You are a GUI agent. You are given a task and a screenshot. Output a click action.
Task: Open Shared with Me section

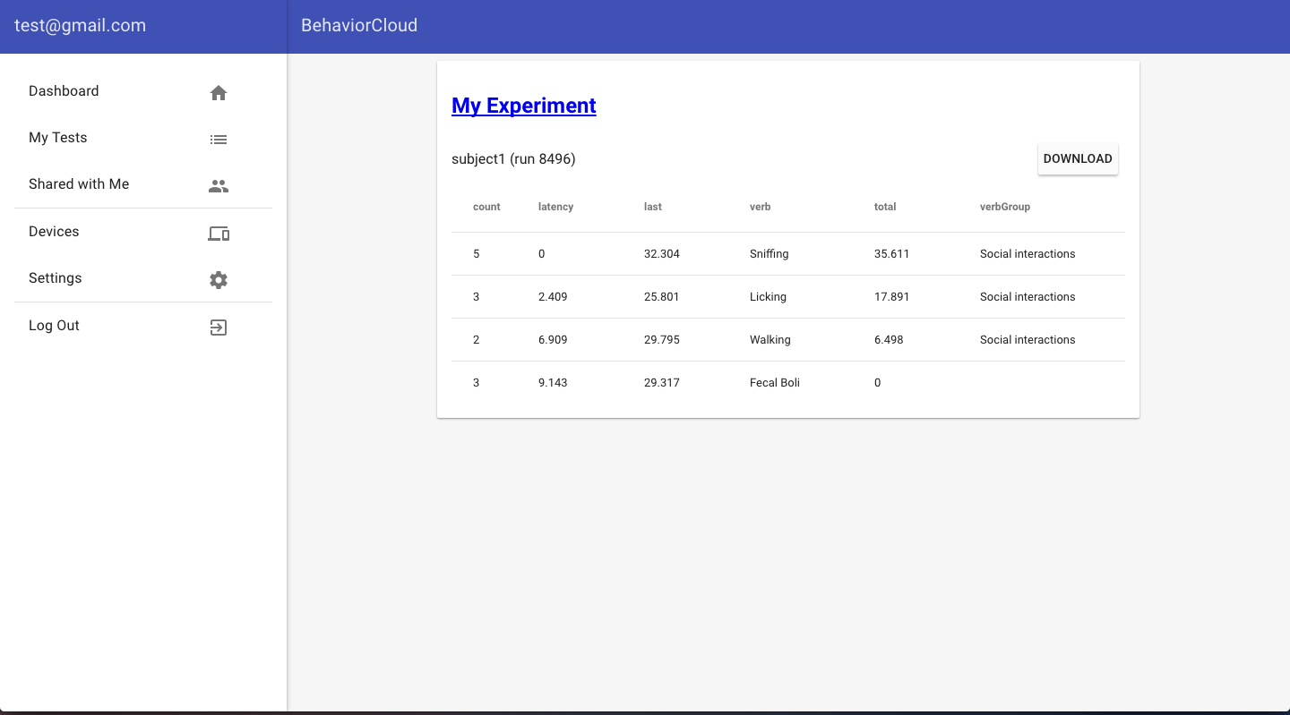tap(143, 184)
